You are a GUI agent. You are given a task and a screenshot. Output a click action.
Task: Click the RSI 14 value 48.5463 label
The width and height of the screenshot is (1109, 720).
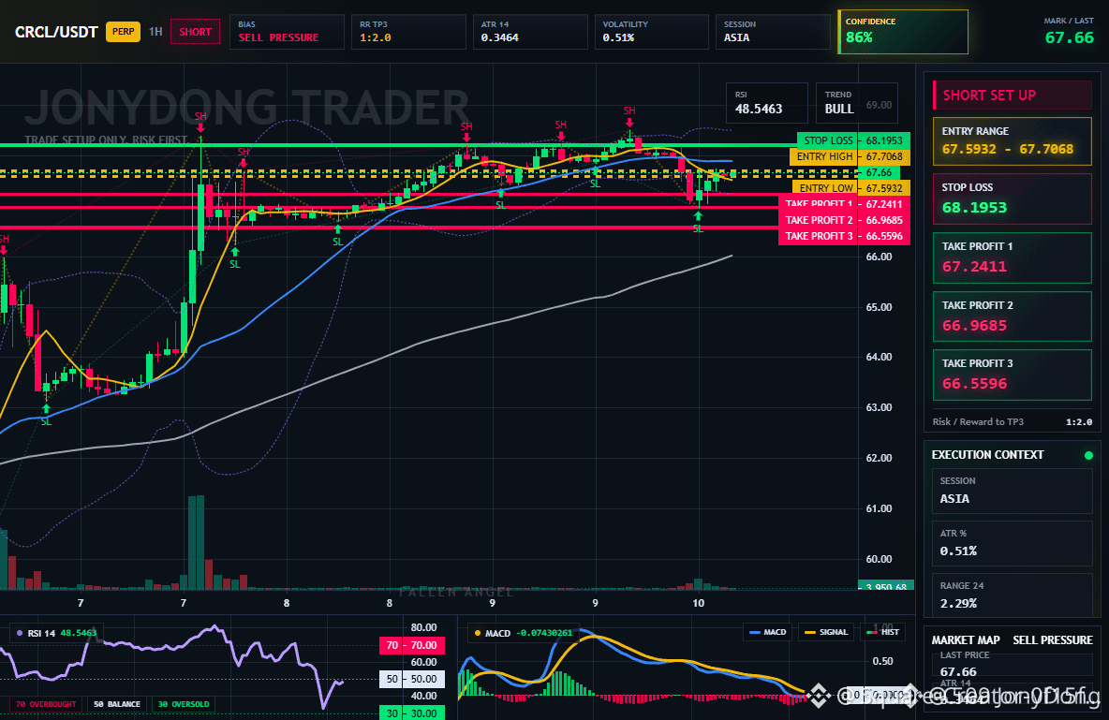pyautogui.click(x=79, y=633)
